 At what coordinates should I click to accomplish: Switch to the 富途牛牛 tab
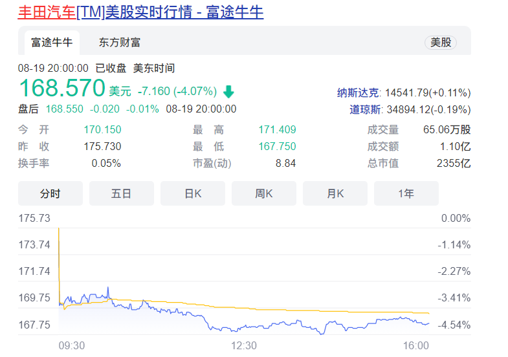(x=52, y=43)
